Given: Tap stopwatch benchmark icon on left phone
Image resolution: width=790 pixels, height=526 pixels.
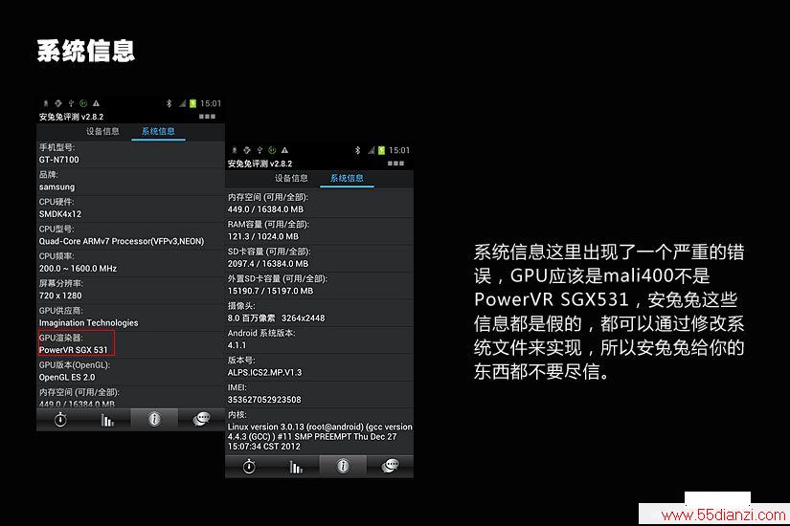Looking at the screenshot, I should pyautogui.click(x=60, y=419).
